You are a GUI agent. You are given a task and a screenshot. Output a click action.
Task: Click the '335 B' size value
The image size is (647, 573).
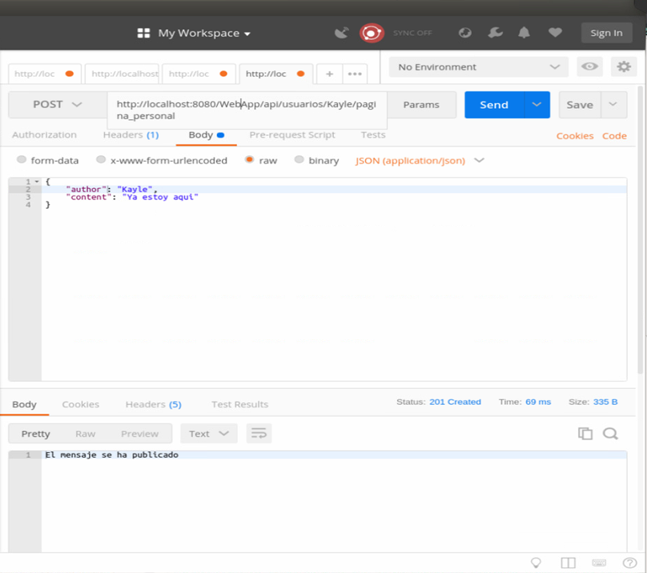coord(605,402)
